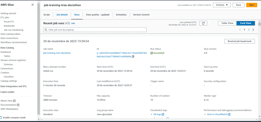The width and height of the screenshot is (261, 122).
Task: Enable compact mode toggle
Action: point(1,118)
